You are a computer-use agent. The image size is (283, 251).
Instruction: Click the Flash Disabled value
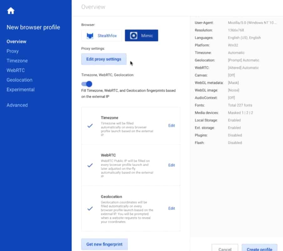235,143
